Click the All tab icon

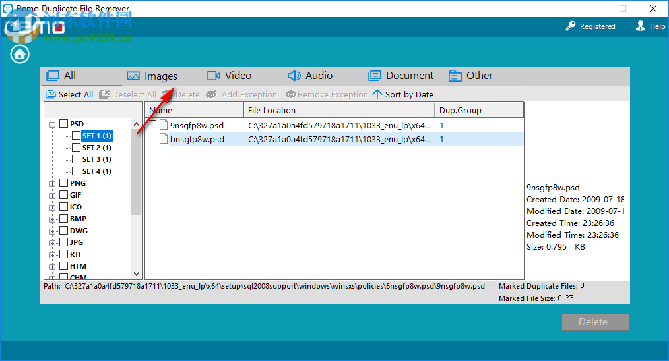point(53,76)
